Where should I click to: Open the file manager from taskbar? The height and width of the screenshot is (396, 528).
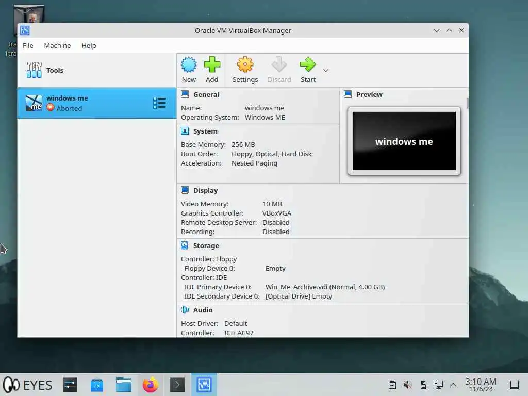point(124,385)
